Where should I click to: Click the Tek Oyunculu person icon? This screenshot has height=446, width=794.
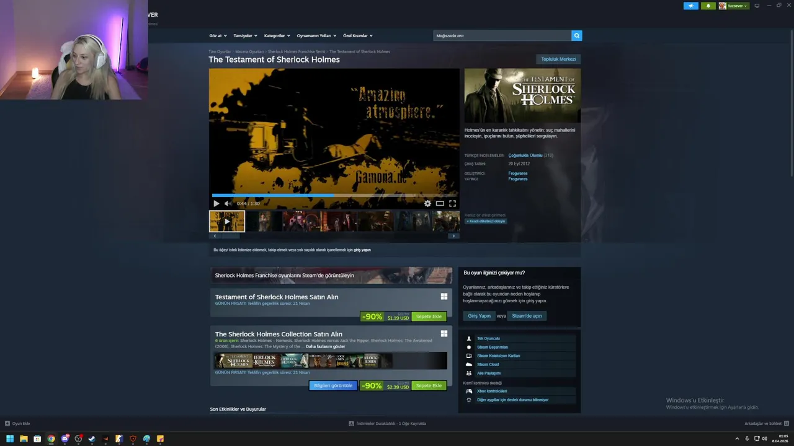click(x=469, y=338)
